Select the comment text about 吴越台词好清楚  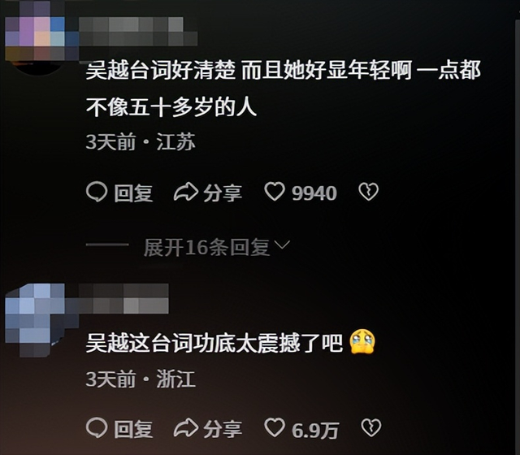[x=284, y=89]
